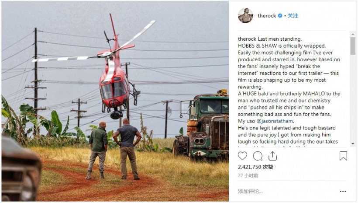Click the caption scrollbar up arrow
The image size is (358, 203).
[353, 34]
